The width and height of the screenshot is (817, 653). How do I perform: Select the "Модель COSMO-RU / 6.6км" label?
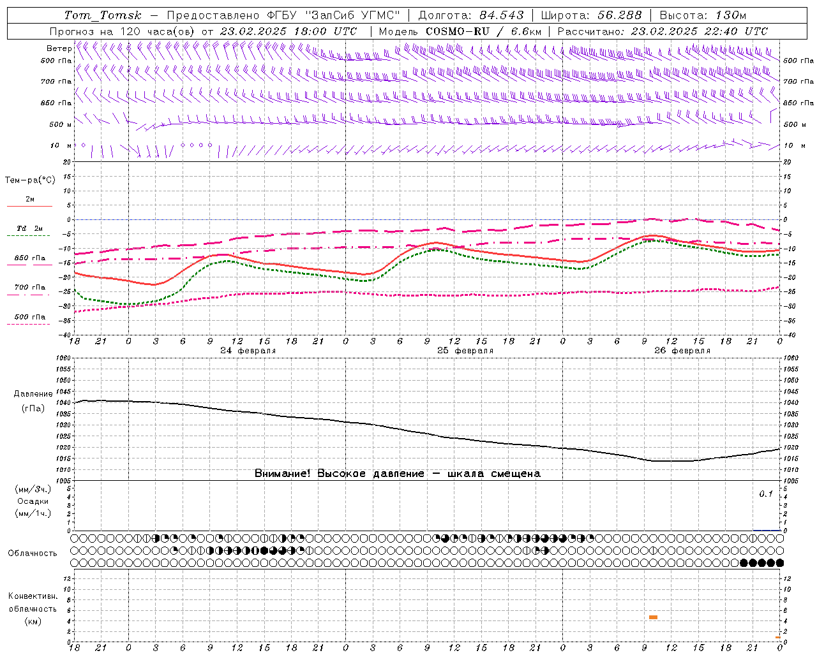(x=460, y=31)
